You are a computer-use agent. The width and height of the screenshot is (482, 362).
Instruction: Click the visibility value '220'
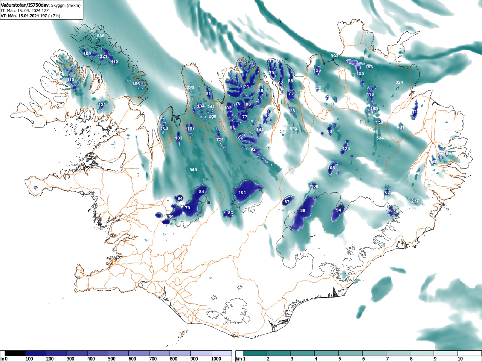pyautogui.click(x=190, y=88)
